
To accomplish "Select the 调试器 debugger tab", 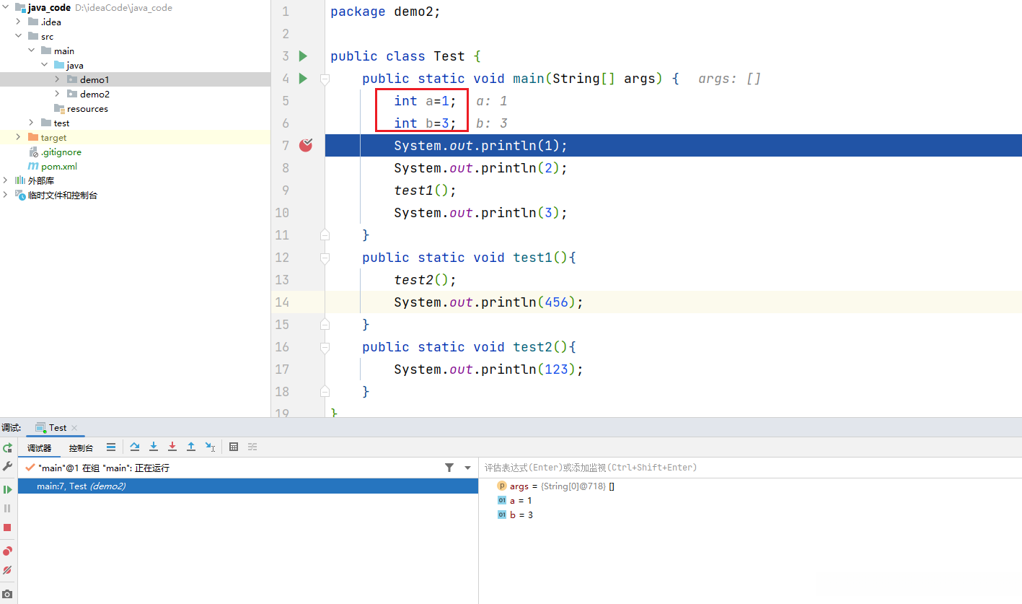I will (x=39, y=448).
